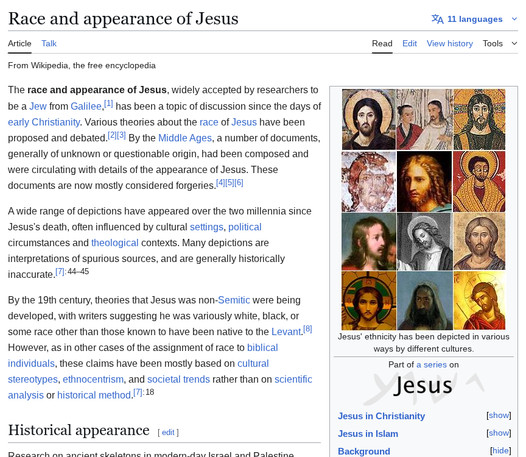Follow the early Christianity link
Viewport: 526px width, 457px height.
tap(44, 122)
